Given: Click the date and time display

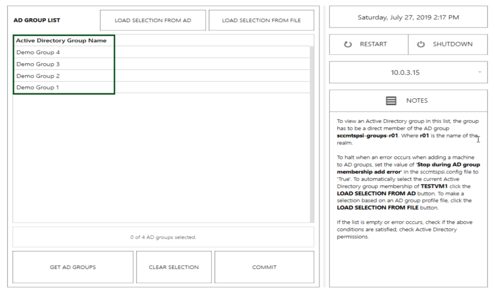Looking at the screenshot, I should (408, 17).
